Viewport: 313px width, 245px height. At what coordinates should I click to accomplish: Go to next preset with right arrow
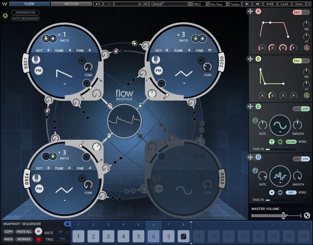258,4
